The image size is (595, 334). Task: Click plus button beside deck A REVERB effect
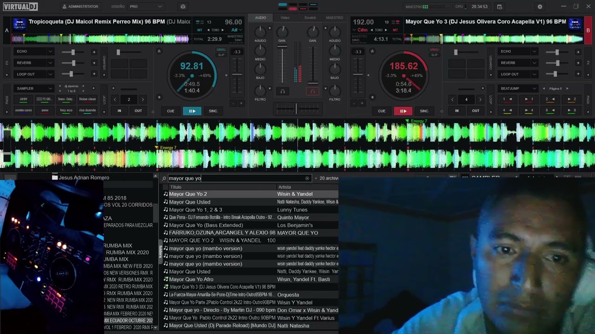(94, 63)
